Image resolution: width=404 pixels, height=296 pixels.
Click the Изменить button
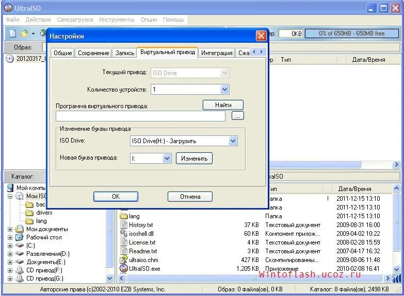coord(195,159)
